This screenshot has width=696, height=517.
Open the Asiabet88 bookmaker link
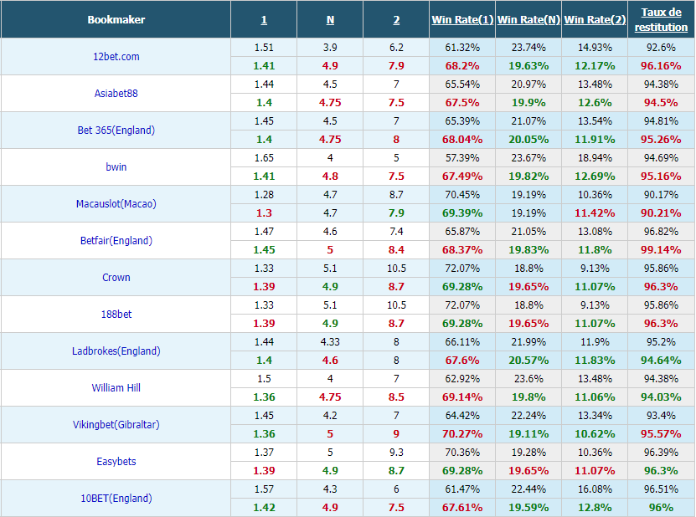[x=116, y=94]
